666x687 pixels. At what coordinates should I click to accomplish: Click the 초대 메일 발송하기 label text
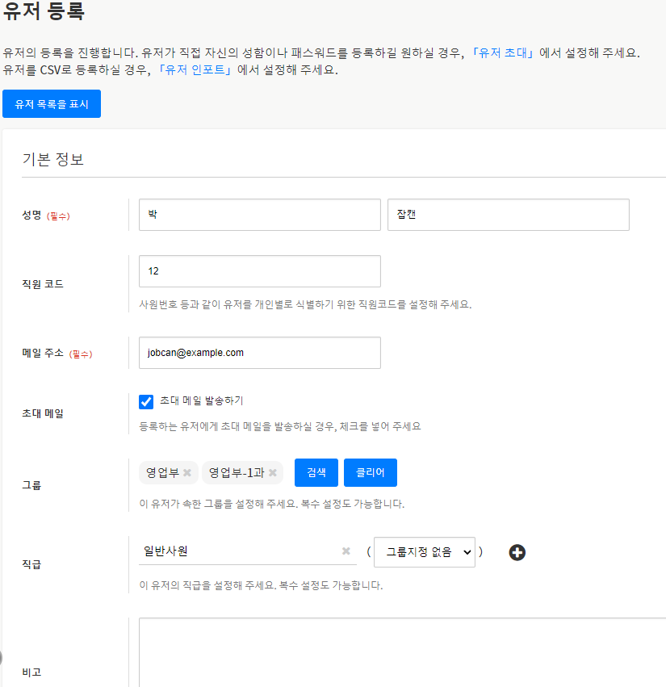[201, 400]
